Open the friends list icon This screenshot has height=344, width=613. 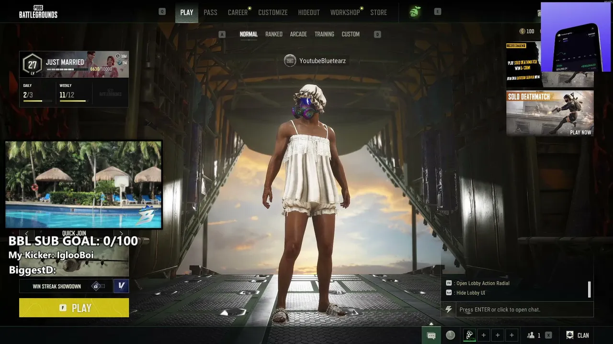tap(531, 335)
